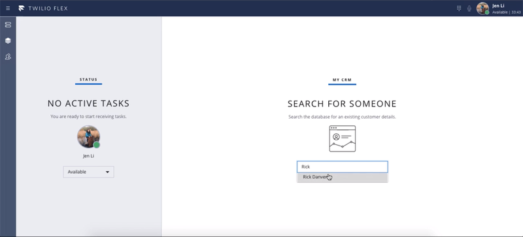Open the Agent Desktop sidebar icon
Viewport: 523px width, 237px height.
click(x=8, y=25)
